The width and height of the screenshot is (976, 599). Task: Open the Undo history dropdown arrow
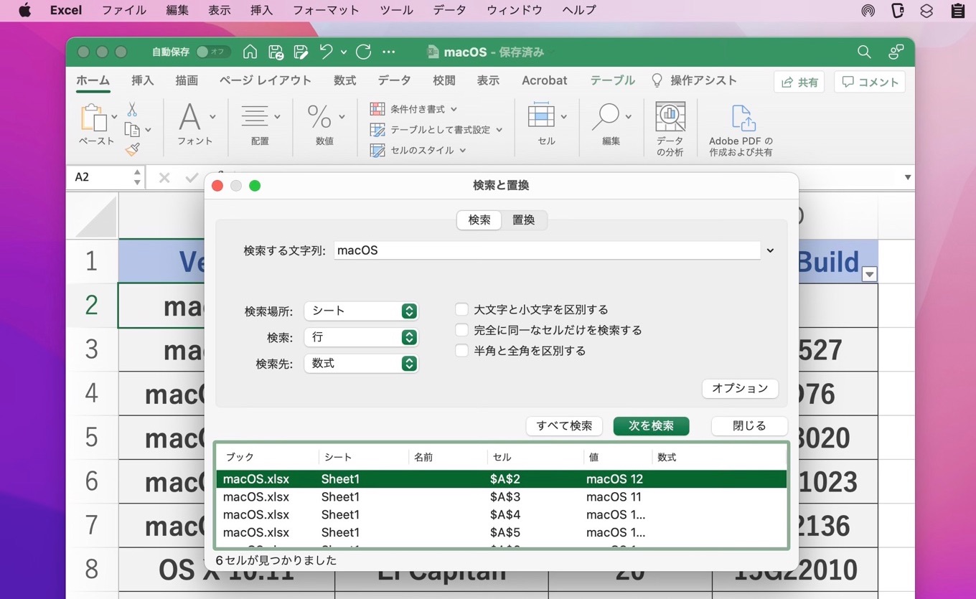(344, 52)
